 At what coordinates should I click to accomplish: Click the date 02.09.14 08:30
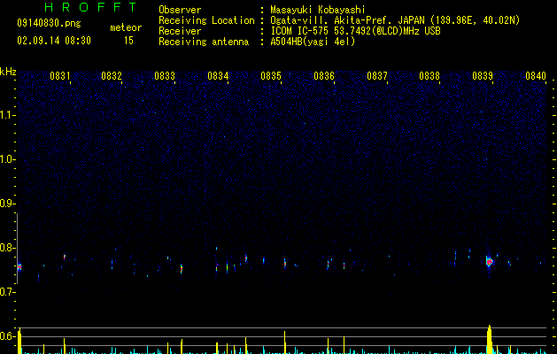(x=54, y=41)
